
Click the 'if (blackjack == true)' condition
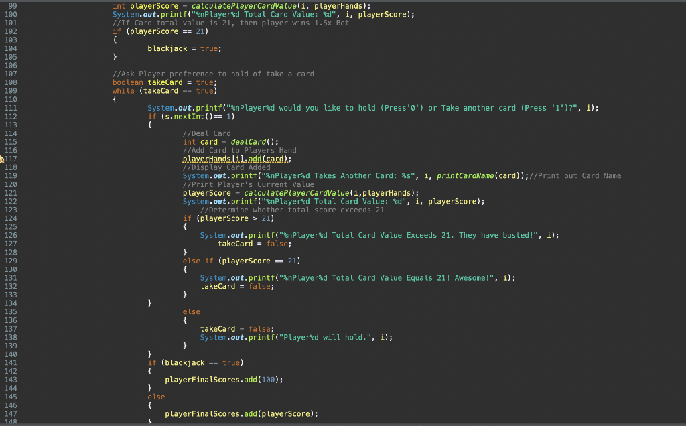tap(196, 362)
